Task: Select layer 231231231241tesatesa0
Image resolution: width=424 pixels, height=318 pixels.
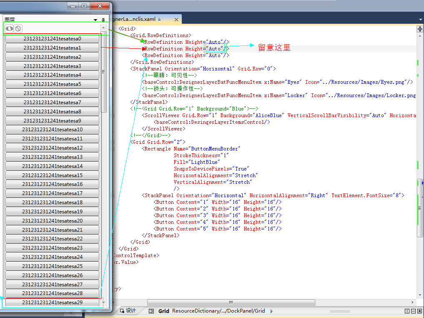Action: click(52, 38)
